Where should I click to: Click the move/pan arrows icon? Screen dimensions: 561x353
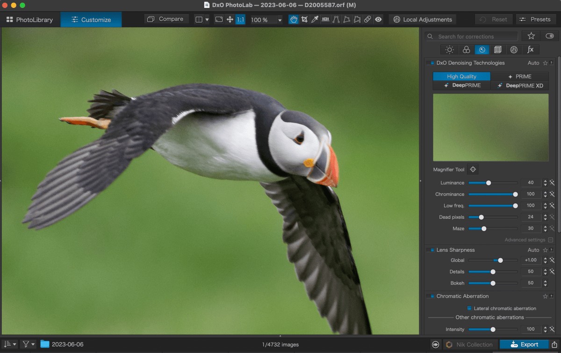pos(230,20)
